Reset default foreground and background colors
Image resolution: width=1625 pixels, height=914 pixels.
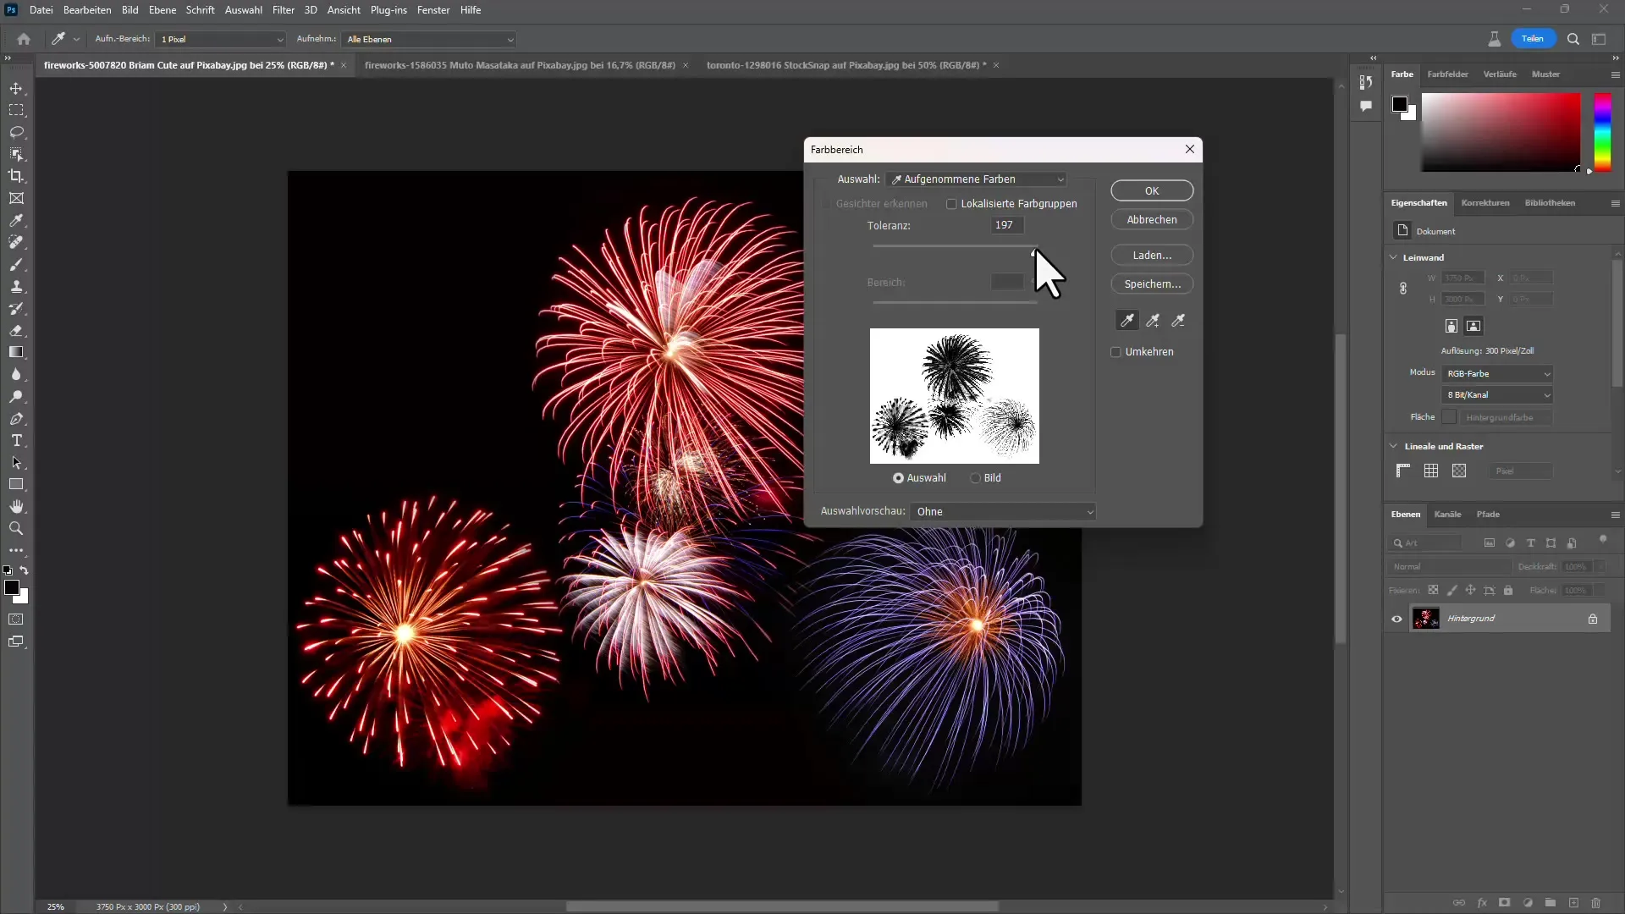[x=8, y=570]
